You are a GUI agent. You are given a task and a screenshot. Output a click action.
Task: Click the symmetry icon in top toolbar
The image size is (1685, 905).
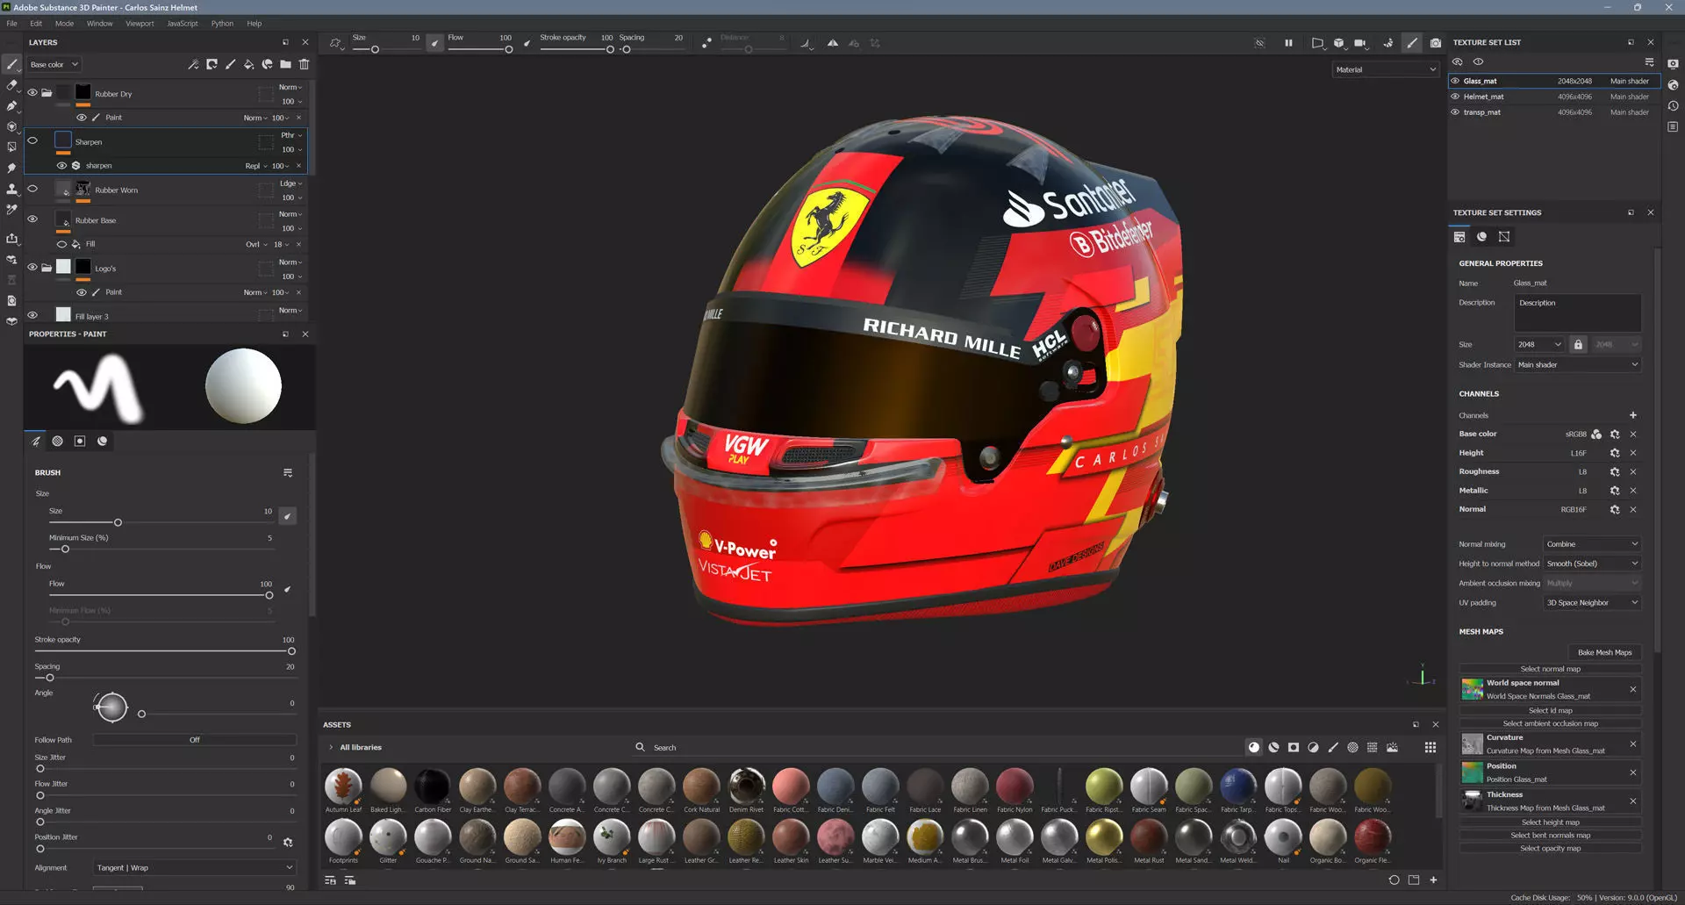tap(832, 42)
